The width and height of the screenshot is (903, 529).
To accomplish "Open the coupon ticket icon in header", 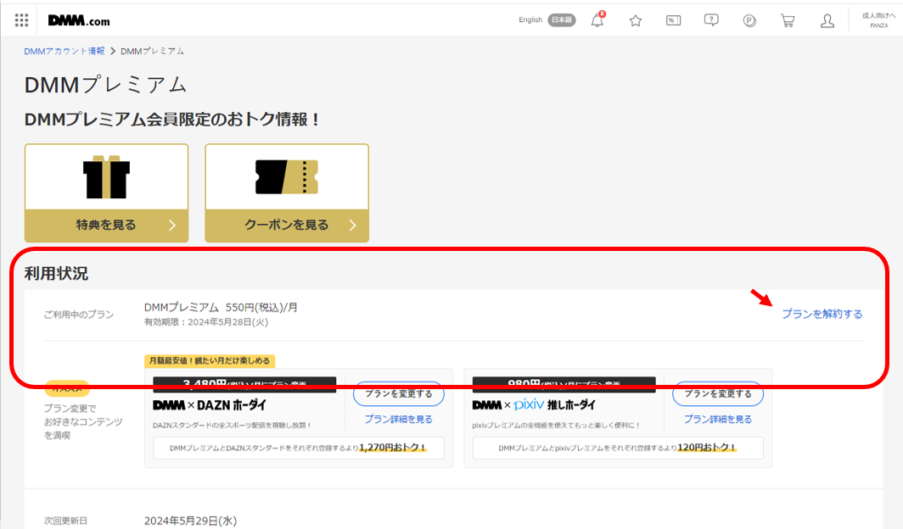I will click(x=673, y=20).
